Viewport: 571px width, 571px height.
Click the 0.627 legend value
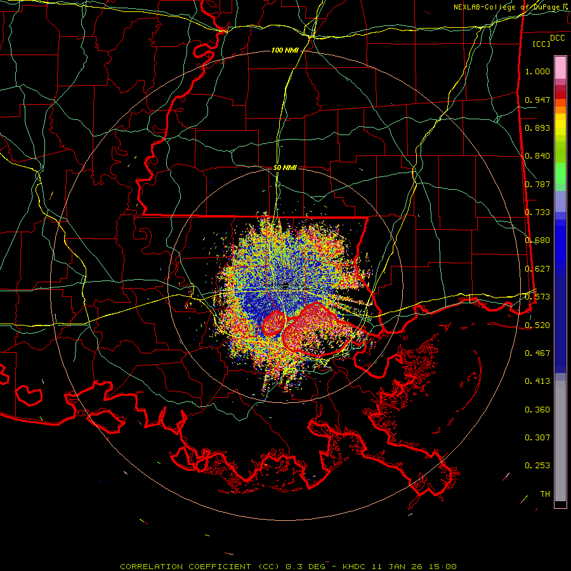point(537,269)
